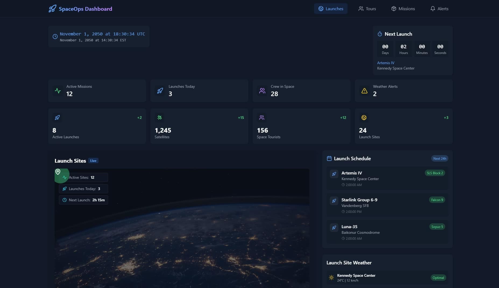Click the Active Missions pulse icon
This screenshot has width=499, height=288.
[x=58, y=91]
